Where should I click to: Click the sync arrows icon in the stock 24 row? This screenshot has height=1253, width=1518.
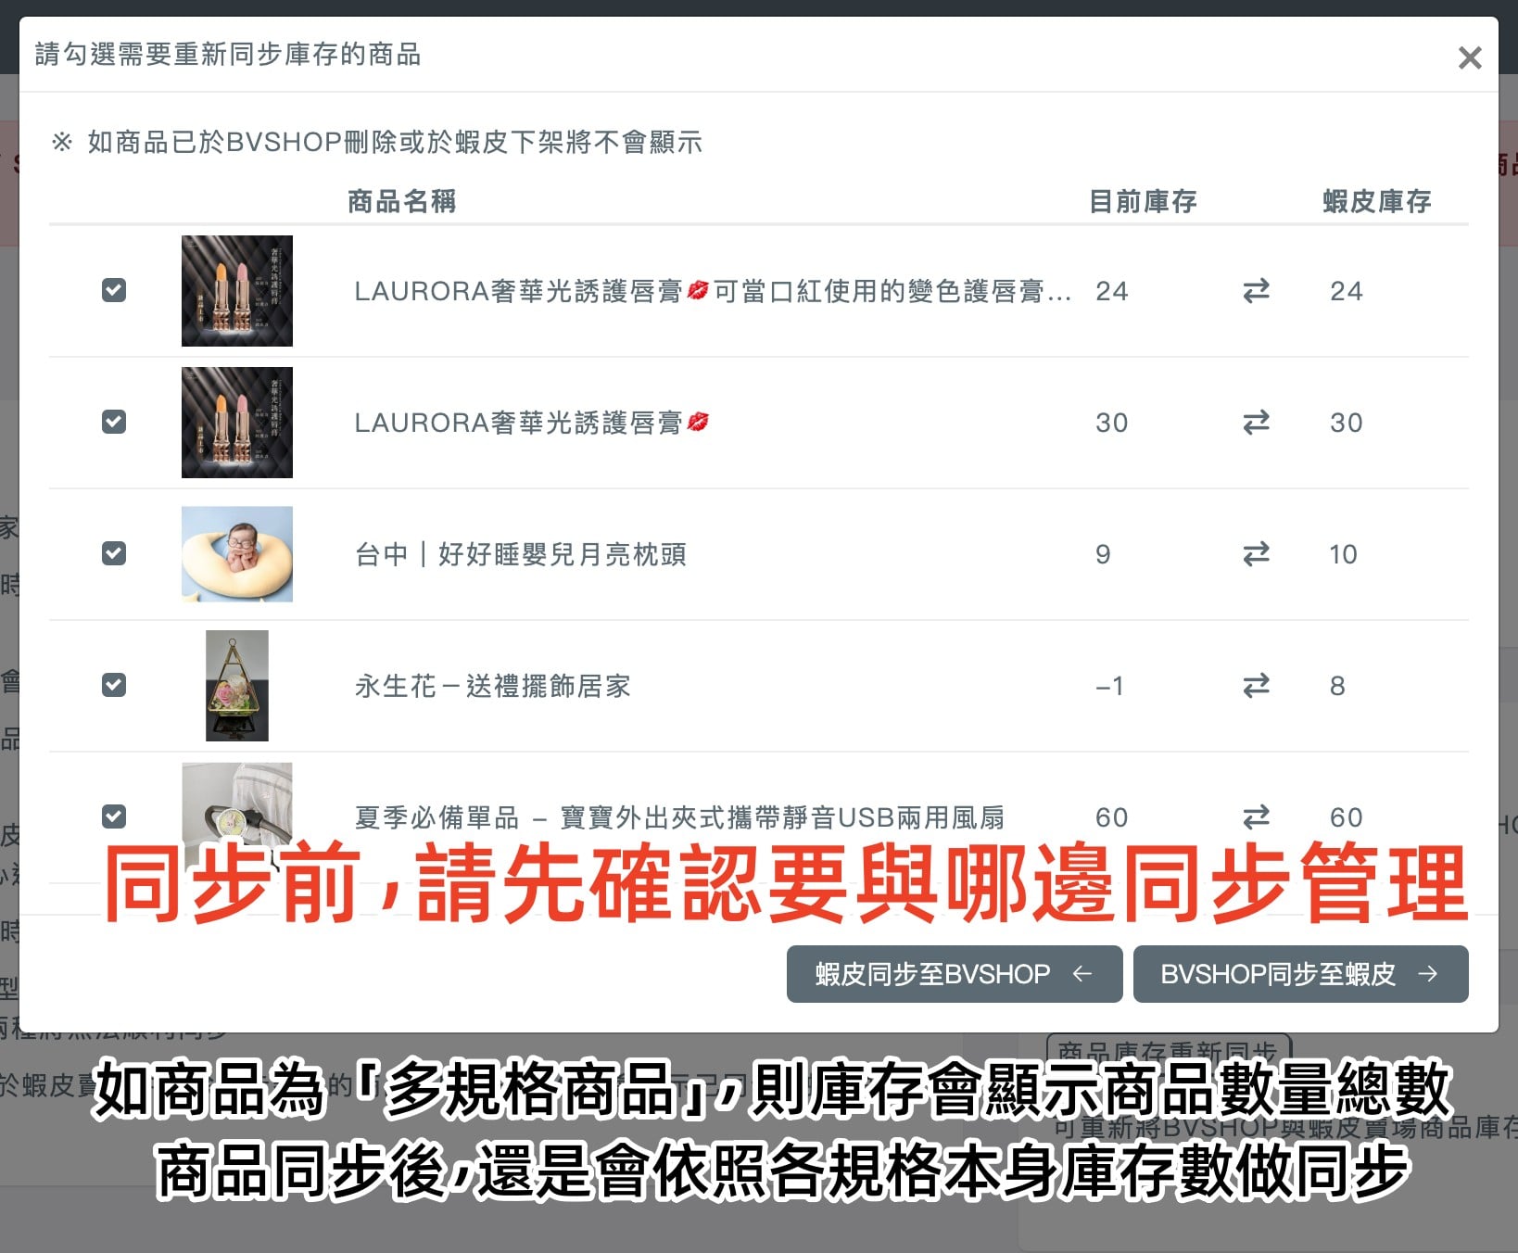tap(1256, 291)
